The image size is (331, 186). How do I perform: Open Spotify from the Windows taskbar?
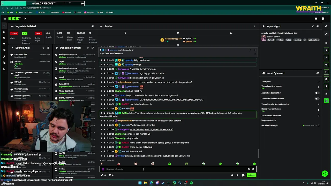point(191,183)
